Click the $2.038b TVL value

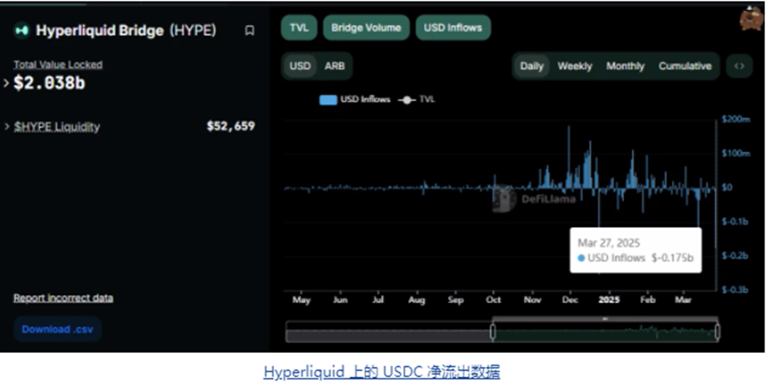(x=50, y=83)
